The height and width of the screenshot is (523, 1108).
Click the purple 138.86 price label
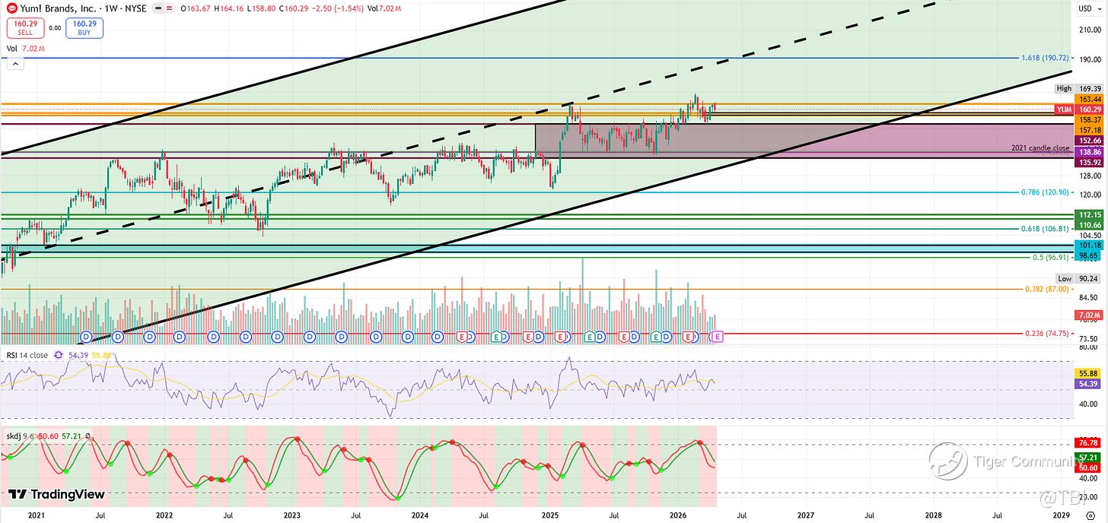pyautogui.click(x=1089, y=153)
